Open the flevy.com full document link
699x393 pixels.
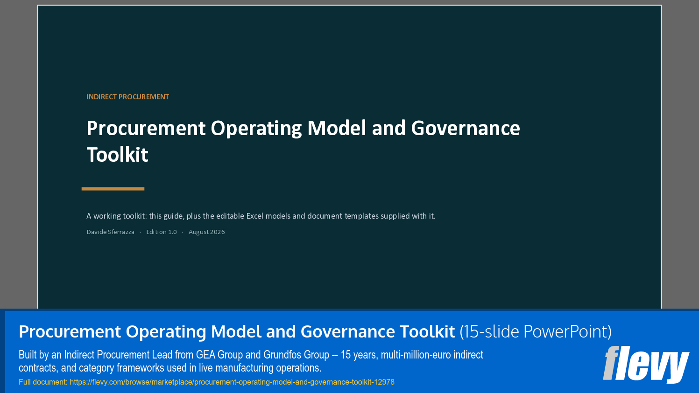point(232,382)
